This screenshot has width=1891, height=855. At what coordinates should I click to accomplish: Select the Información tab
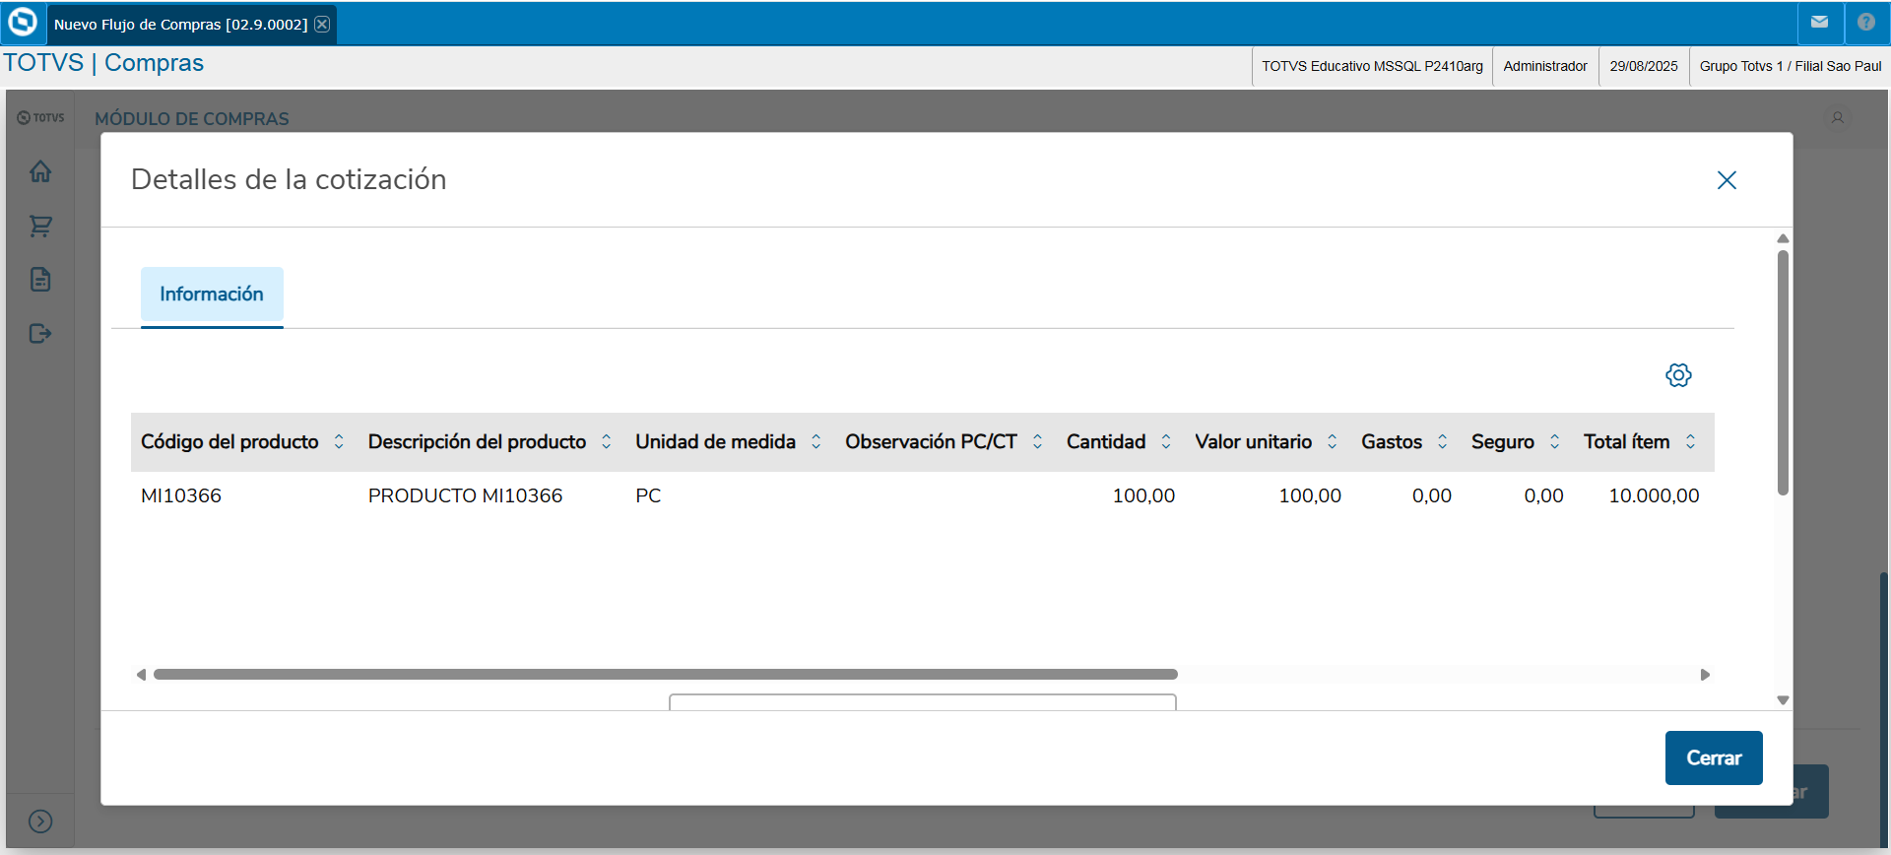[212, 296]
